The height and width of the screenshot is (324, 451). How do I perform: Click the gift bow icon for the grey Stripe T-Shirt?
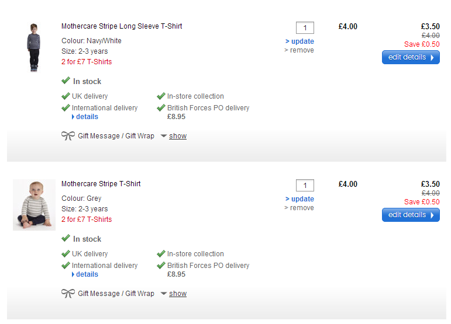68,294
